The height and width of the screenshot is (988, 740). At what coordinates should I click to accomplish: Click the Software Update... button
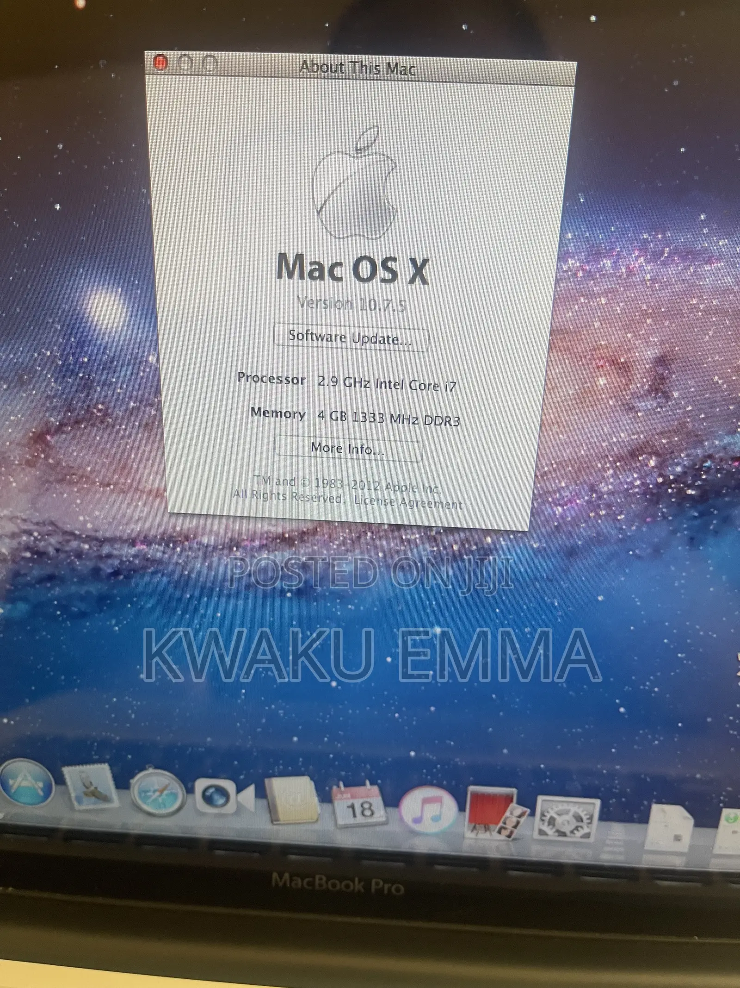click(351, 338)
